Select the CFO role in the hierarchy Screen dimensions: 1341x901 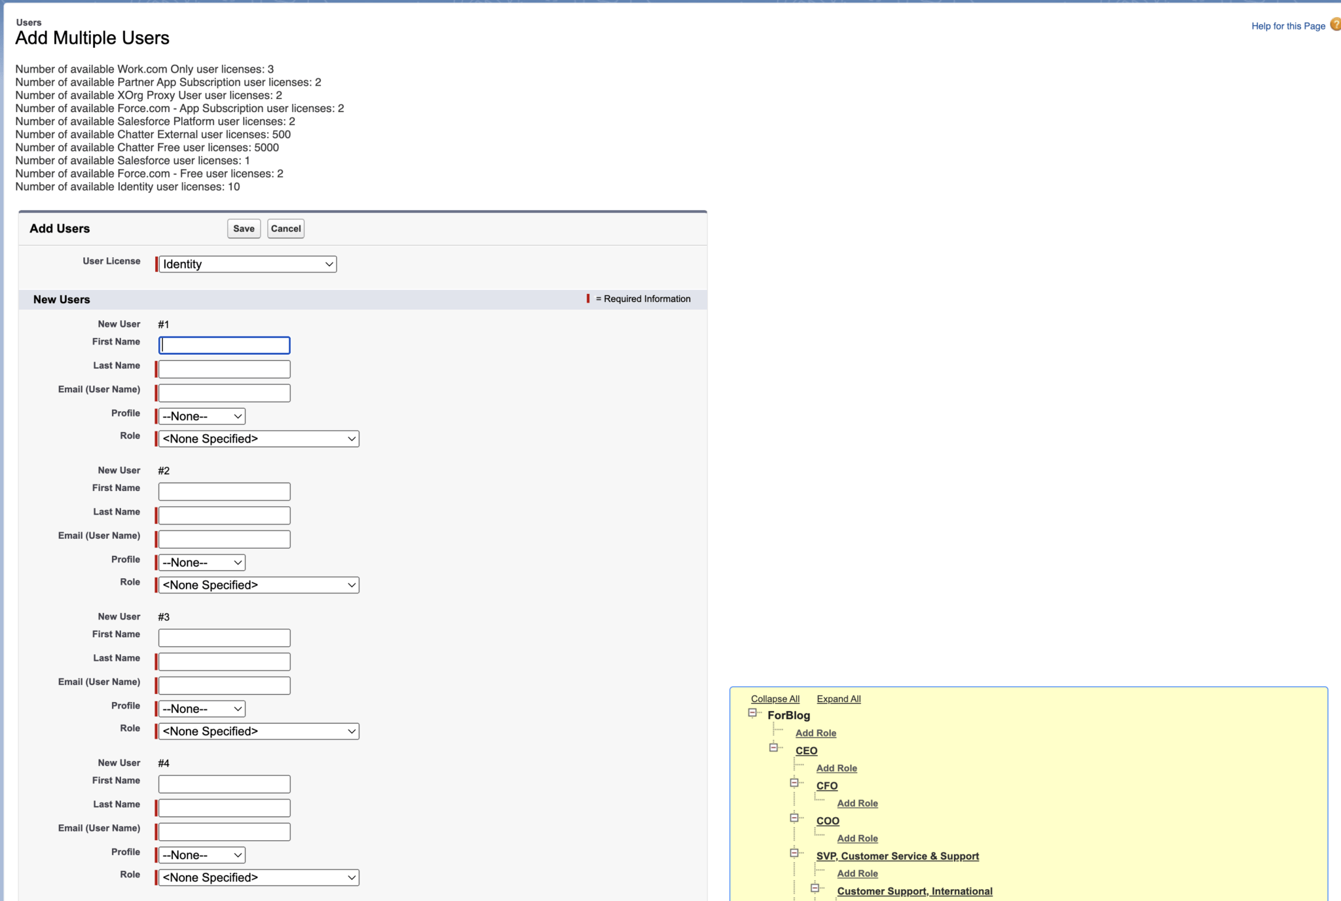(x=826, y=785)
